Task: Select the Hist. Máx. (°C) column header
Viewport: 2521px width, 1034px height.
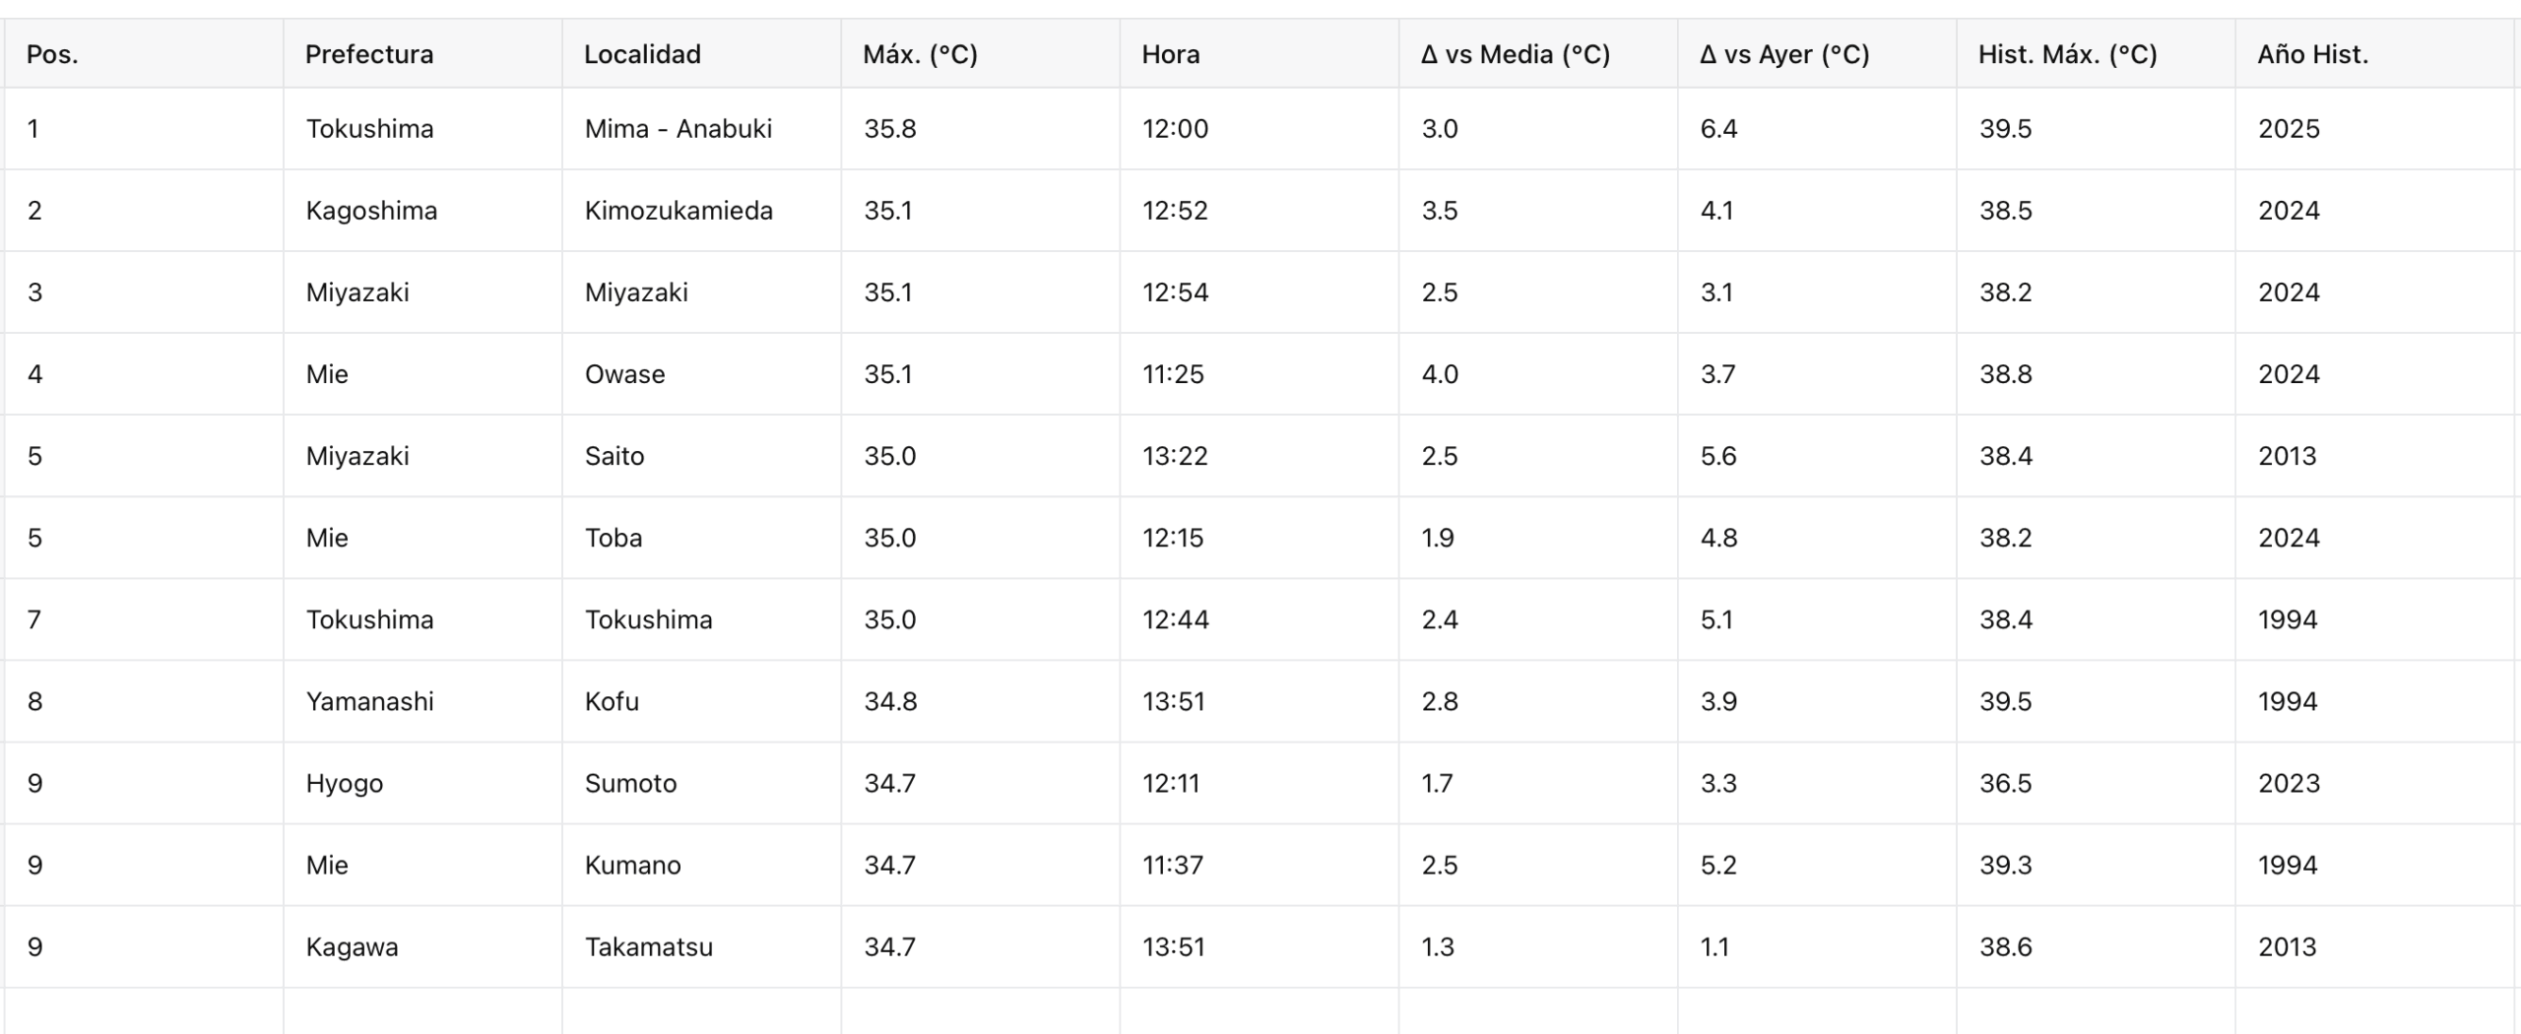Action: click(x=2067, y=54)
